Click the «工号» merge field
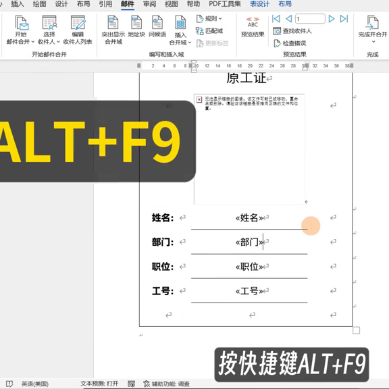 tap(249, 291)
